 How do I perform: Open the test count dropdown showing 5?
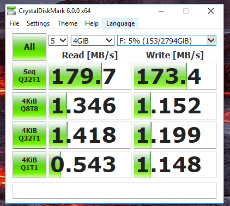click(x=58, y=40)
